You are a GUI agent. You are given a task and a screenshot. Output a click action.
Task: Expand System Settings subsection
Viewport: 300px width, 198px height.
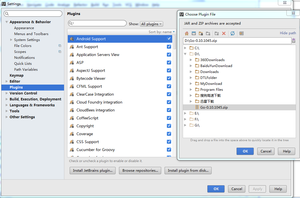pos(11,40)
